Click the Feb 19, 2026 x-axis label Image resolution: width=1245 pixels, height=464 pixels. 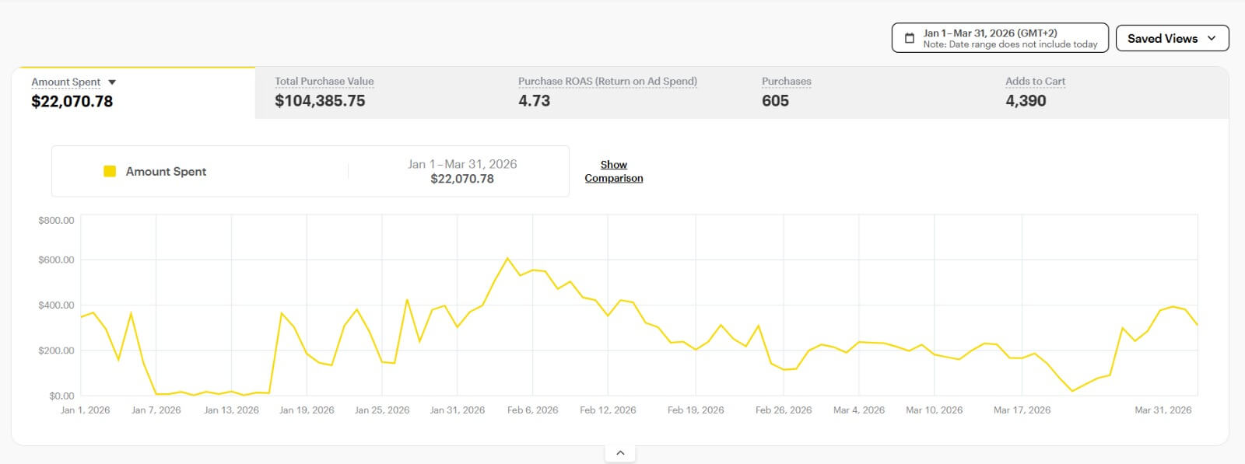(x=696, y=410)
